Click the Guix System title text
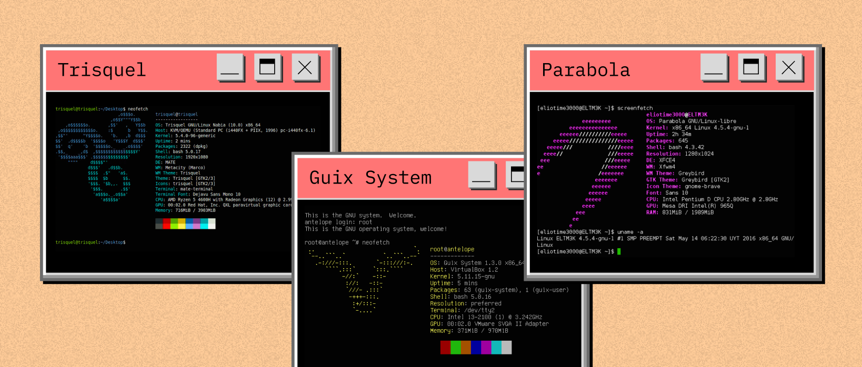 [370, 178]
